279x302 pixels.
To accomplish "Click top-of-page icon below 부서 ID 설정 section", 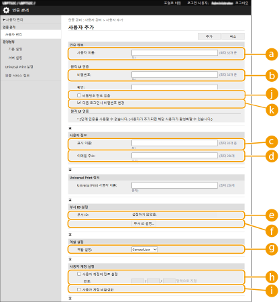I will (x=70, y=234).
